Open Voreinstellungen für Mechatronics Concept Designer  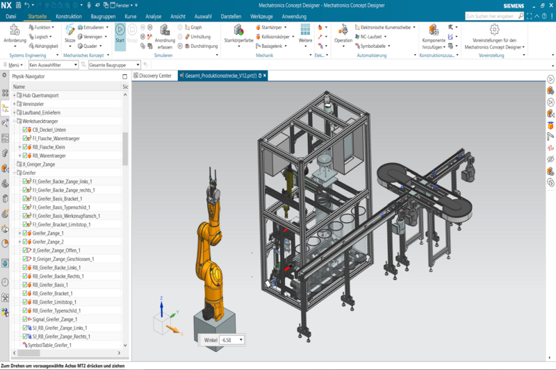[494, 30]
